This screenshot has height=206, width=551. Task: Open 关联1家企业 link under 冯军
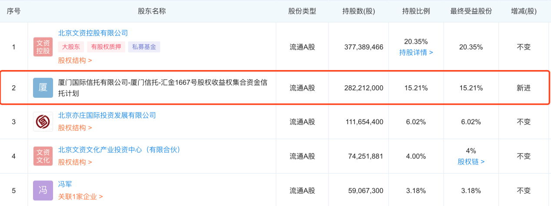[x=80, y=196]
